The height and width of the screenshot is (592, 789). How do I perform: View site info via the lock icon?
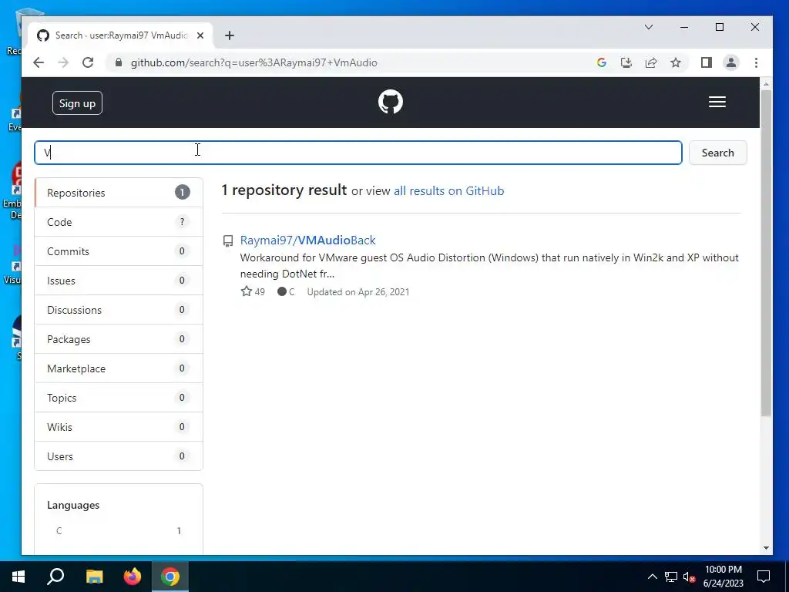[119, 62]
